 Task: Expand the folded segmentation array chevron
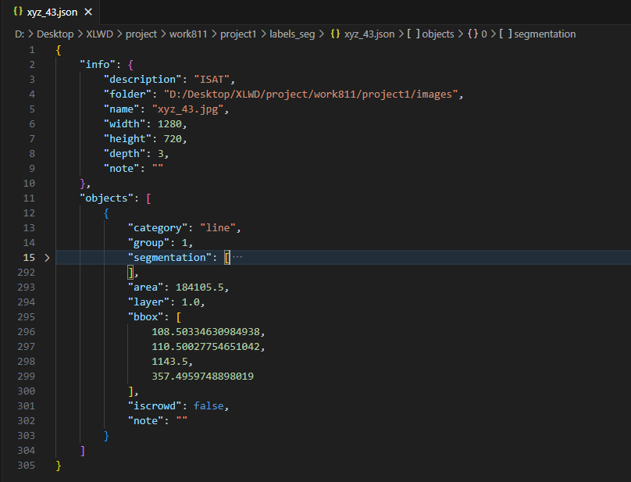pyautogui.click(x=47, y=258)
